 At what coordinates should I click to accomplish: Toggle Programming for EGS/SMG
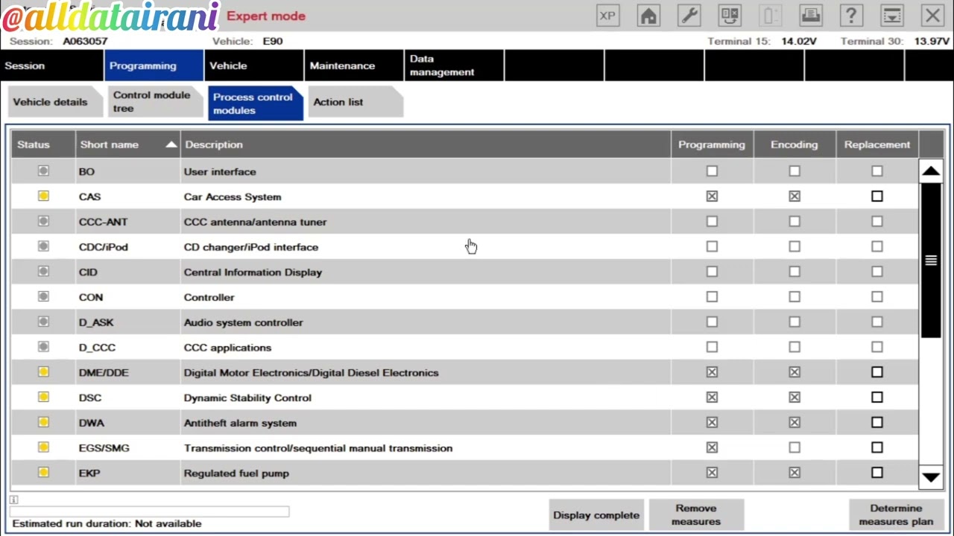(x=712, y=447)
